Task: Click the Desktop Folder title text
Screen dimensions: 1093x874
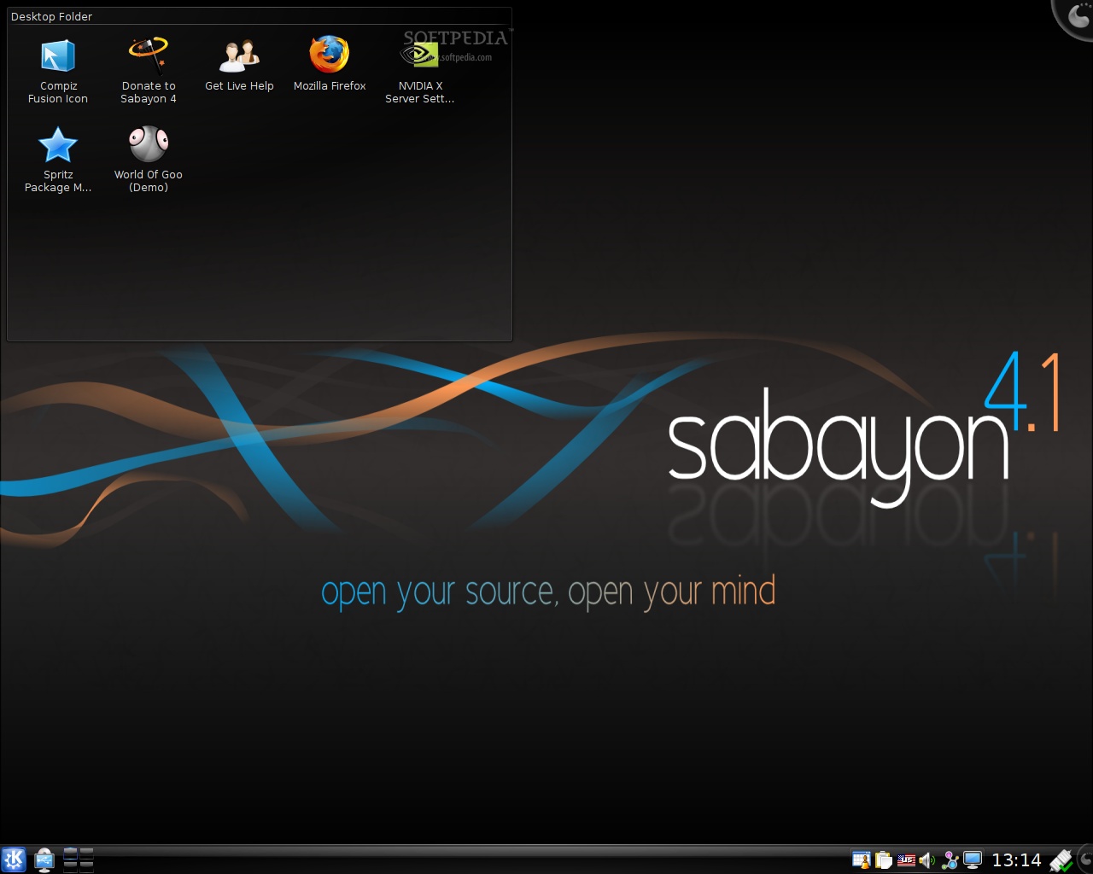Action: [51, 16]
